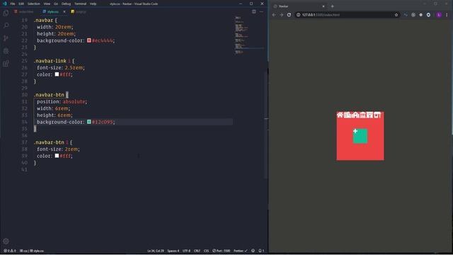Click the #ec4444 red color swatch
Image resolution: width=453 pixels, height=255 pixels.
[89, 40]
